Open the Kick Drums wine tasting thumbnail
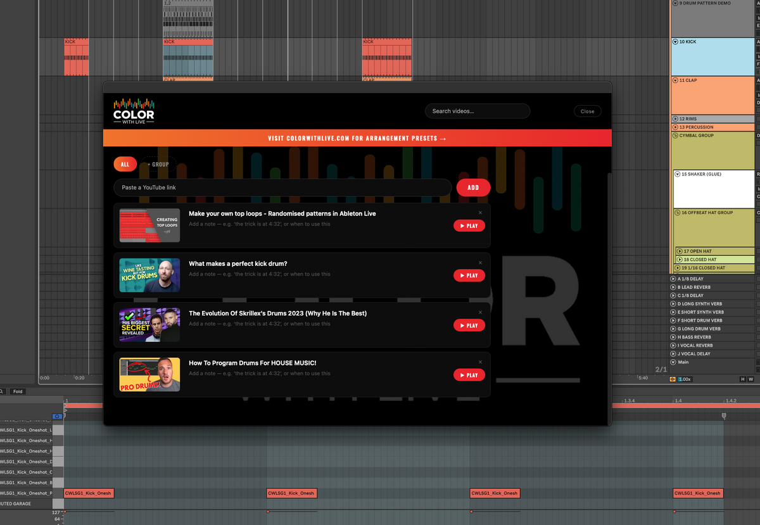Screen dimensions: 760x525 (x=149, y=275)
